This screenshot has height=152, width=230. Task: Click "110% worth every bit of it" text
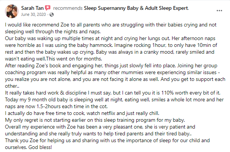coord(191,93)
